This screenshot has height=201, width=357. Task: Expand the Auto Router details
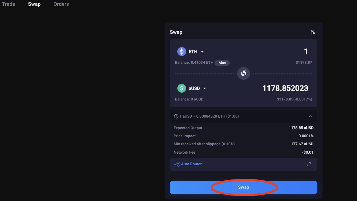tap(309, 164)
